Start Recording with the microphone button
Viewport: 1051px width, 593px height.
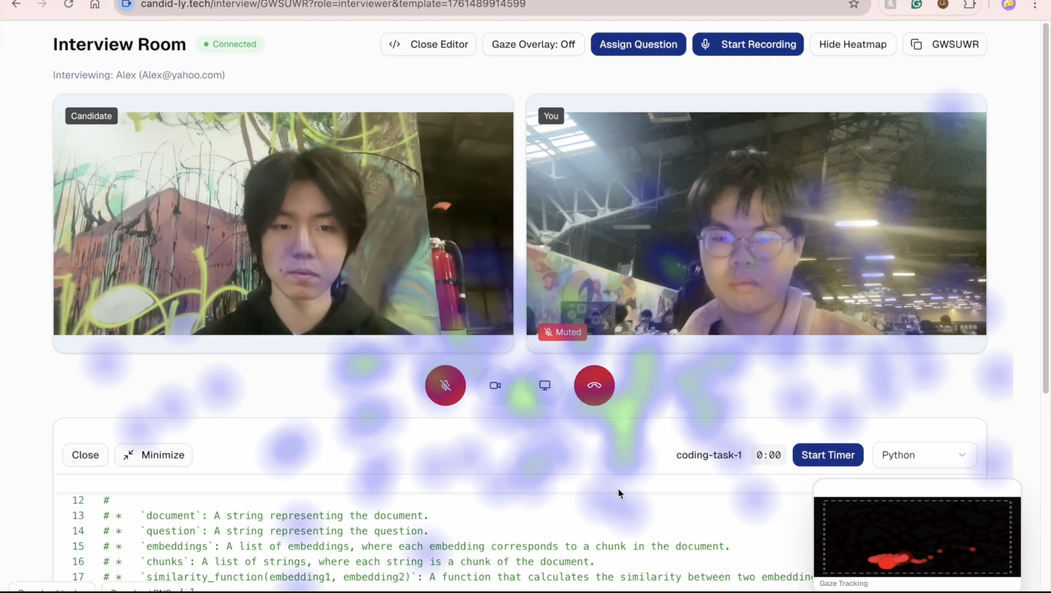[x=748, y=44]
